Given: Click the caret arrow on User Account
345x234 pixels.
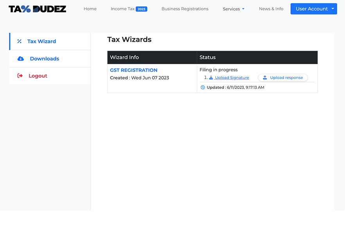Looking at the screenshot, I should pyautogui.click(x=332, y=9).
